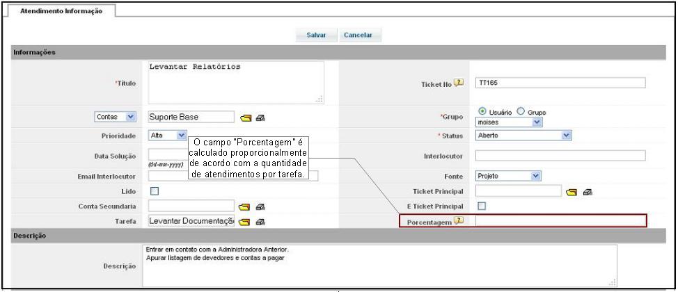
Task: Show help icon next to Porcentagem
Action: click(x=459, y=220)
